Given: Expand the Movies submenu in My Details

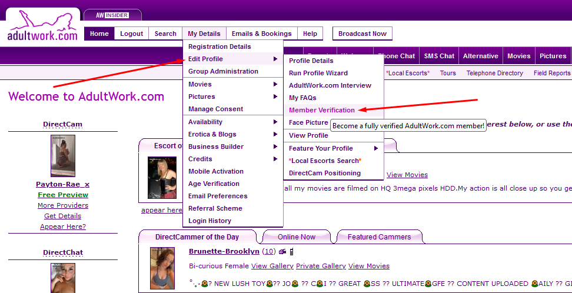Looking at the screenshot, I should coord(232,84).
